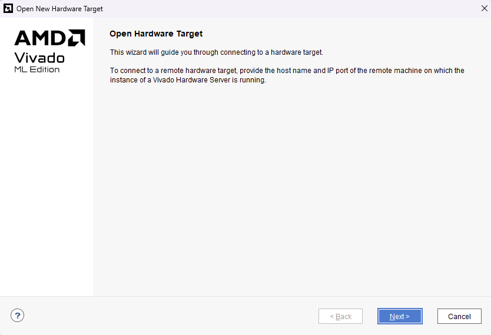491x335 pixels.
Task: Click the AMD arrow emblem beside the logo
Action: coord(76,38)
